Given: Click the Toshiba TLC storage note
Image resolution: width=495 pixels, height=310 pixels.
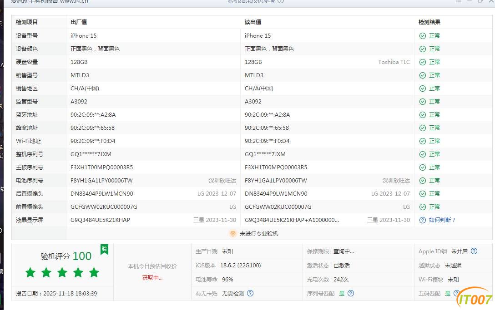Looking at the screenshot, I should (394, 62).
